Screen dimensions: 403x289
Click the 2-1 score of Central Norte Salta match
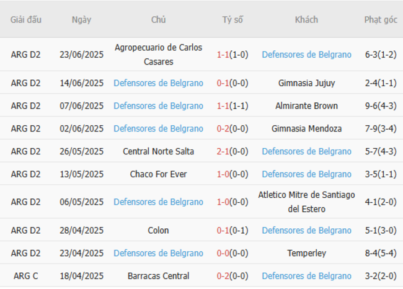[224, 151]
